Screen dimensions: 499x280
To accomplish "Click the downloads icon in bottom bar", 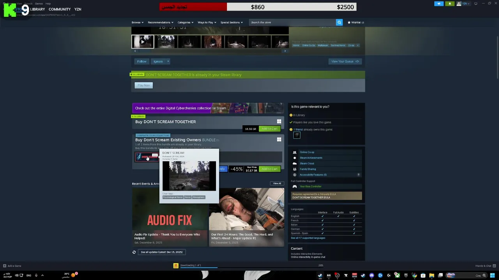I will pyautogui.click(x=176, y=266).
